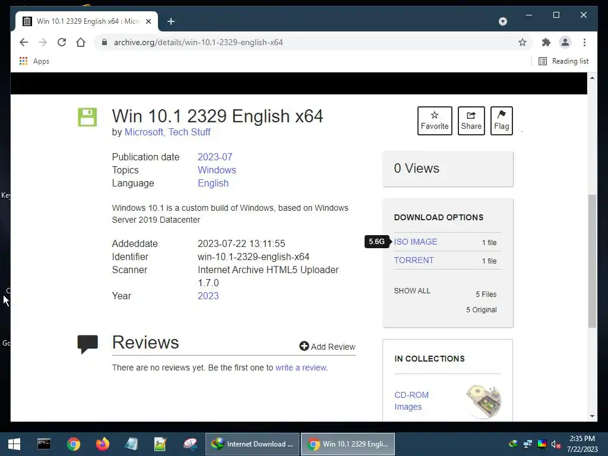The image size is (608, 456).
Task: Open the Windows Start menu
Action: (x=14, y=444)
